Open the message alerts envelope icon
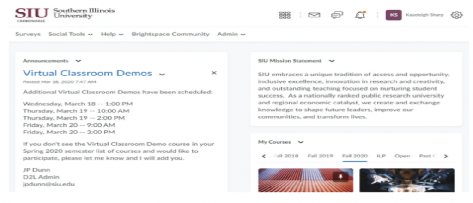Image resolution: width=473 pixels, height=203 pixels. [314, 15]
